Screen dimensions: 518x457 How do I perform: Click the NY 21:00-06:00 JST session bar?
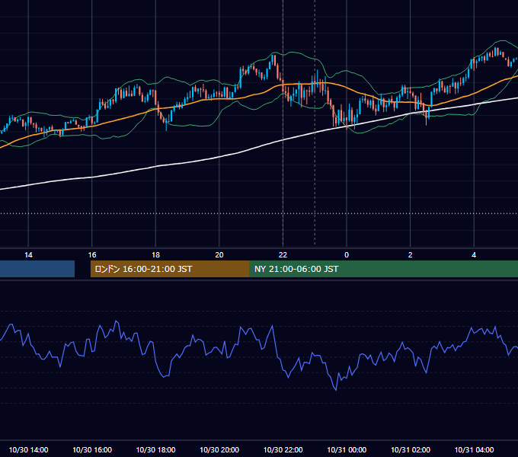click(x=384, y=269)
